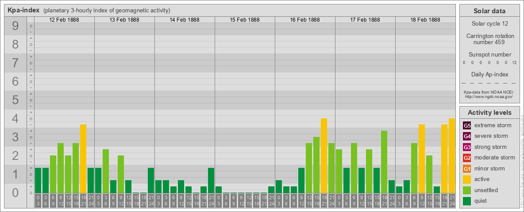524x212 pixels.
Task: Click the Kp scale number 0
Action: pyautogui.click(x=15, y=193)
